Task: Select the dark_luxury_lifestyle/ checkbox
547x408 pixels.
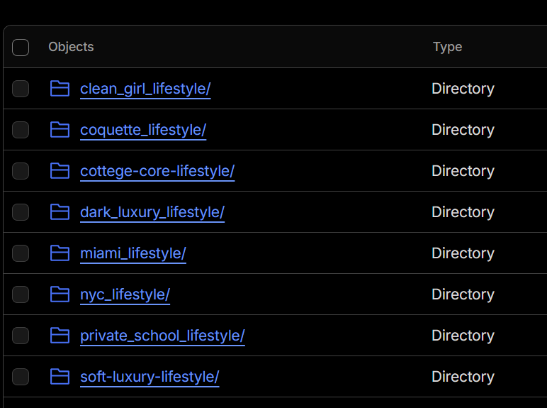Action: pyautogui.click(x=21, y=212)
